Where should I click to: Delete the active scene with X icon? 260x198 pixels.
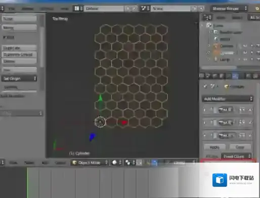click(202, 9)
